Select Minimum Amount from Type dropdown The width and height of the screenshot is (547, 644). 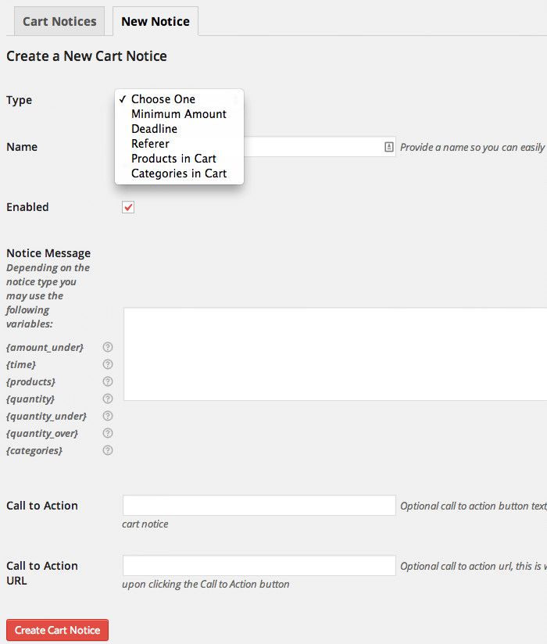pos(179,114)
